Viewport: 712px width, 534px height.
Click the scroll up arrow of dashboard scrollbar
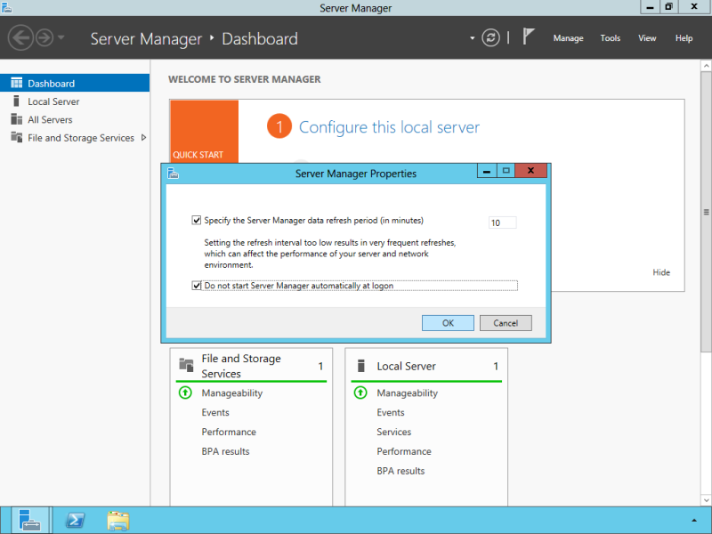(x=706, y=66)
